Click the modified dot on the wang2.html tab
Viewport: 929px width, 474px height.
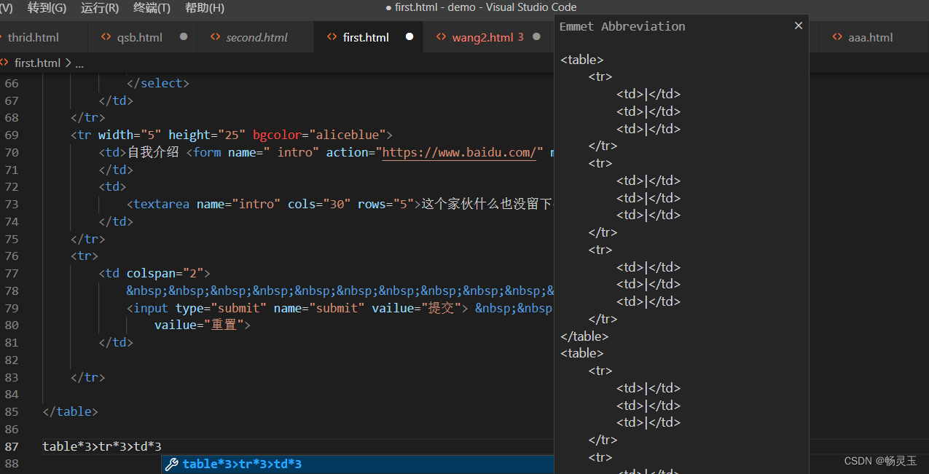coord(536,36)
